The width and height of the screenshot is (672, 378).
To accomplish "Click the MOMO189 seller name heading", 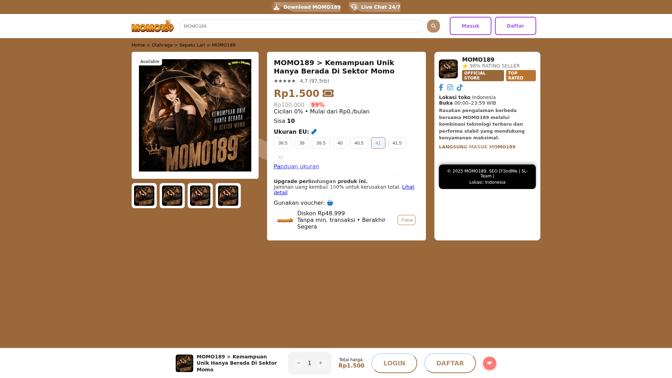I will point(478,60).
